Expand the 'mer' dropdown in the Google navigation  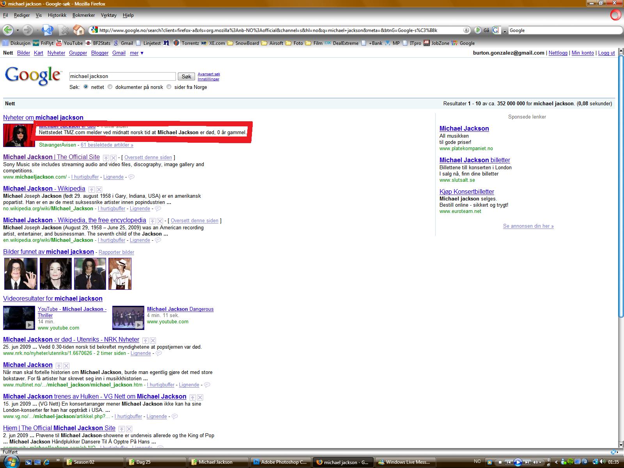136,53
